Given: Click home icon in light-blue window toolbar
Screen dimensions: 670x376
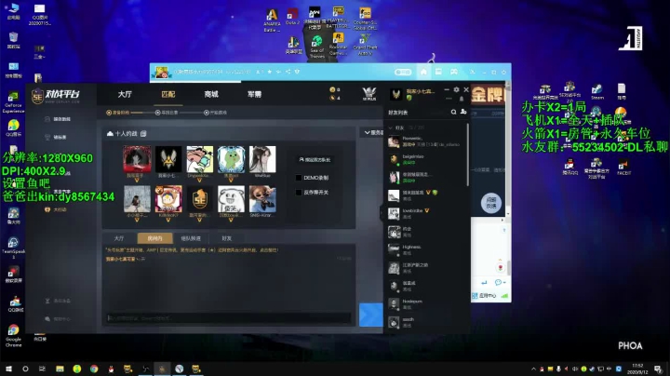Looking at the screenshot, I should click(423, 72).
